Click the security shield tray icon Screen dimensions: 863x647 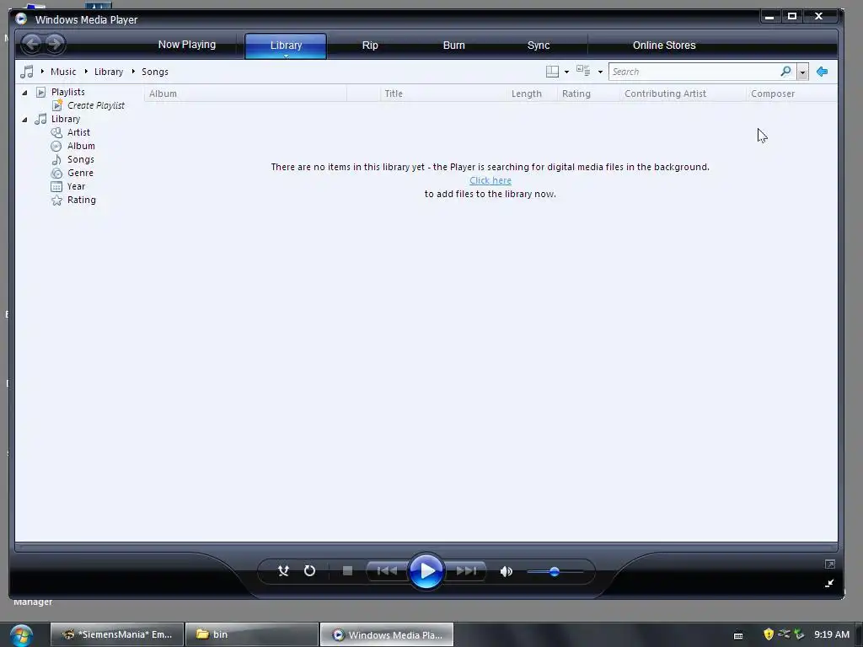(x=769, y=634)
